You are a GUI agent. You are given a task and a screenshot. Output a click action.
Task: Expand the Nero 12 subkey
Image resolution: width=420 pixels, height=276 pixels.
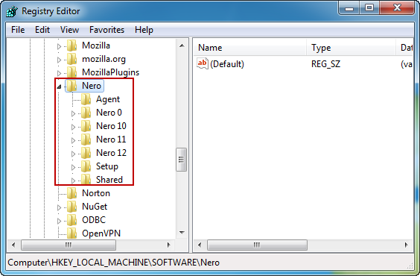(73, 154)
